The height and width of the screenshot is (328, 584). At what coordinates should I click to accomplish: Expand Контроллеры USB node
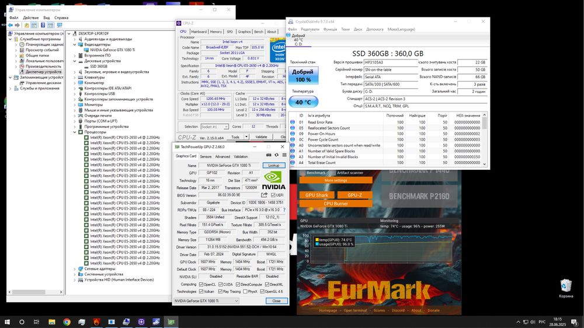coord(75,94)
